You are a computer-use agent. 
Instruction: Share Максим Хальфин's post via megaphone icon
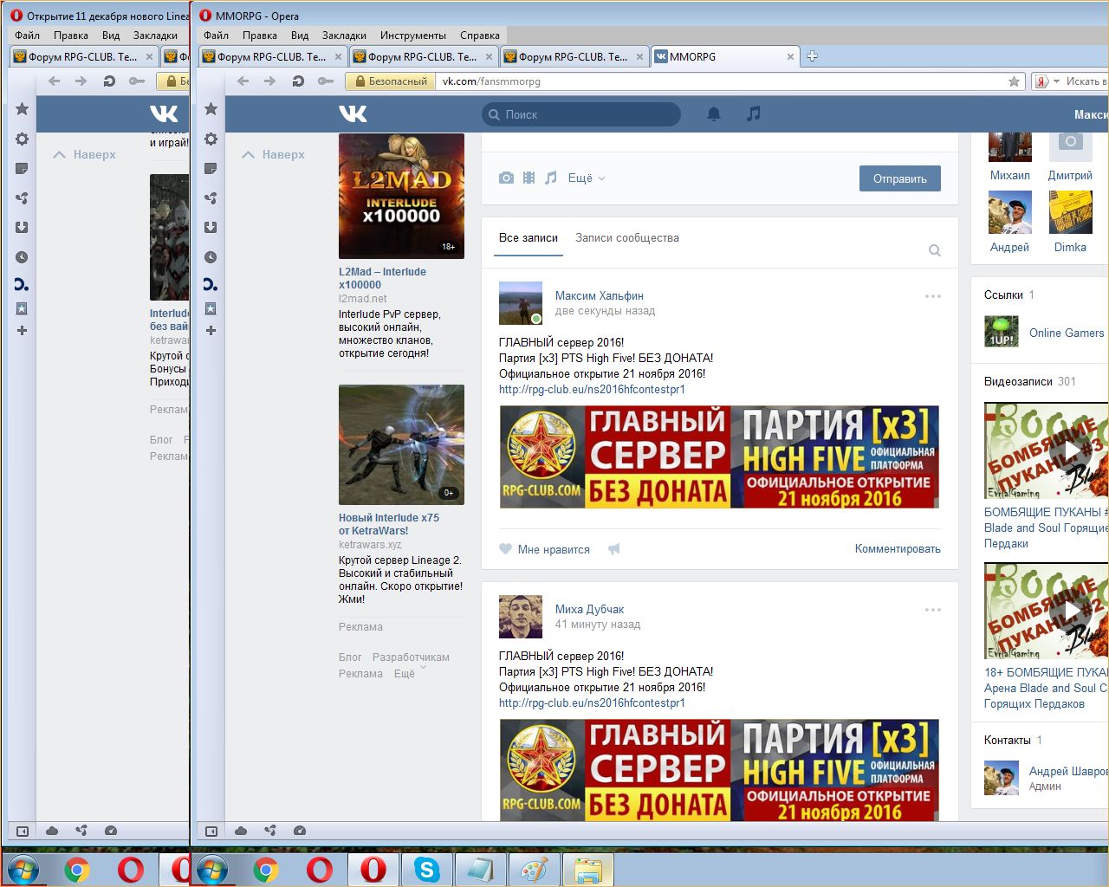coord(614,549)
